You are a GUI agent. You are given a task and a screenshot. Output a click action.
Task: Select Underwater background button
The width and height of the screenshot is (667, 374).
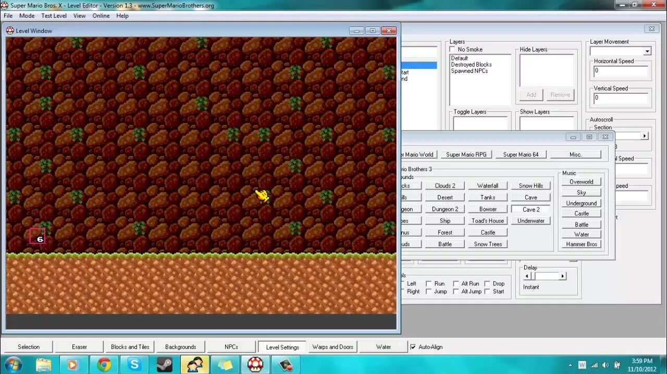click(531, 221)
